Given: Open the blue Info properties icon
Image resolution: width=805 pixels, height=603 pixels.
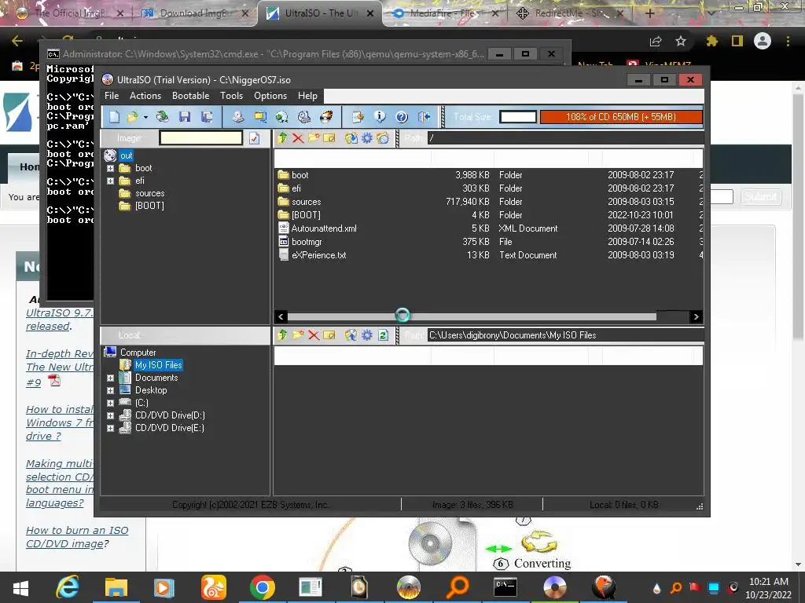Looking at the screenshot, I should [x=380, y=117].
